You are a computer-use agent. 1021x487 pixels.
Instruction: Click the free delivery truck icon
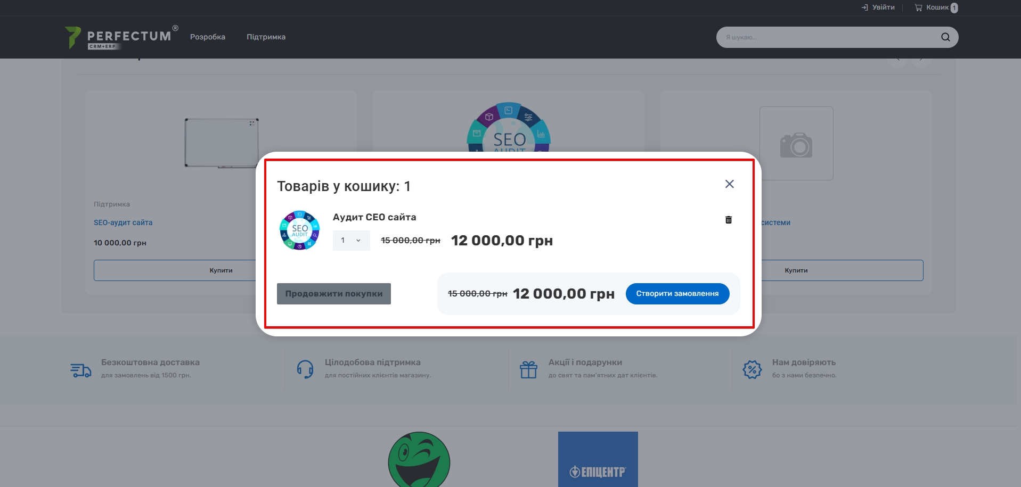[x=81, y=370]
